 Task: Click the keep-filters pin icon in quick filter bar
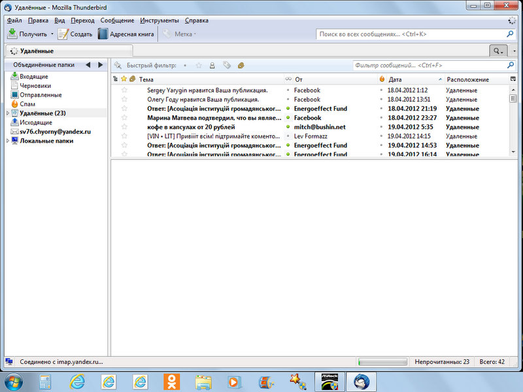(x=118, y=65)
